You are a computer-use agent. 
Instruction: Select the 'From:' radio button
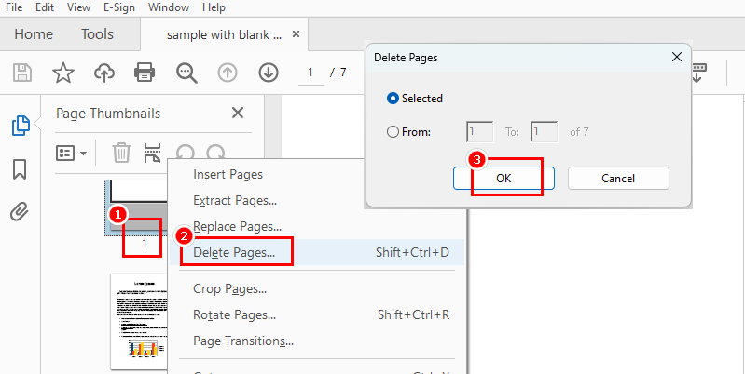[393, 132]
